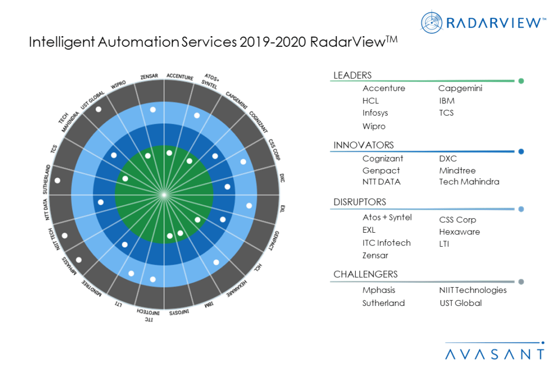
Task: Select the Sutherland white dot on radar
Action: [x=57, y=180]
